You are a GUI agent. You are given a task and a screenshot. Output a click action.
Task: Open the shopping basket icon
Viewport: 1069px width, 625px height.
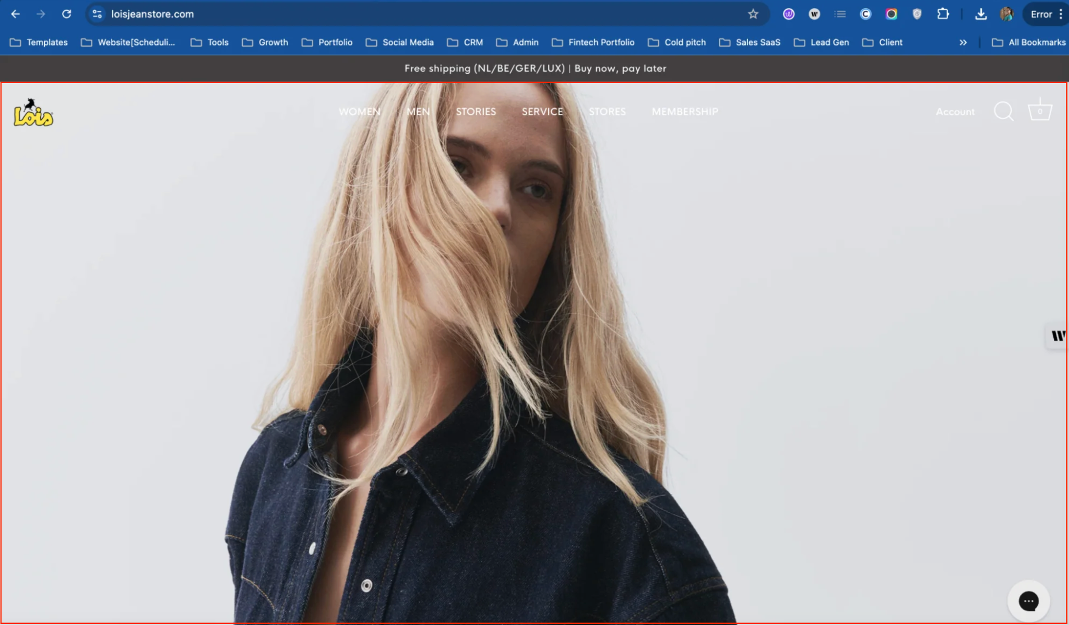tap(1039, 110)
